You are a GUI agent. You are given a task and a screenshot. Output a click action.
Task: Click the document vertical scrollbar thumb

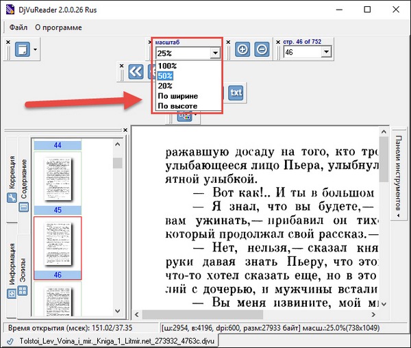point(384,159)
